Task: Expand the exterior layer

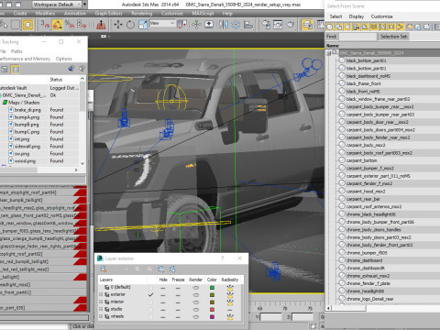Action: pos(101,294)
